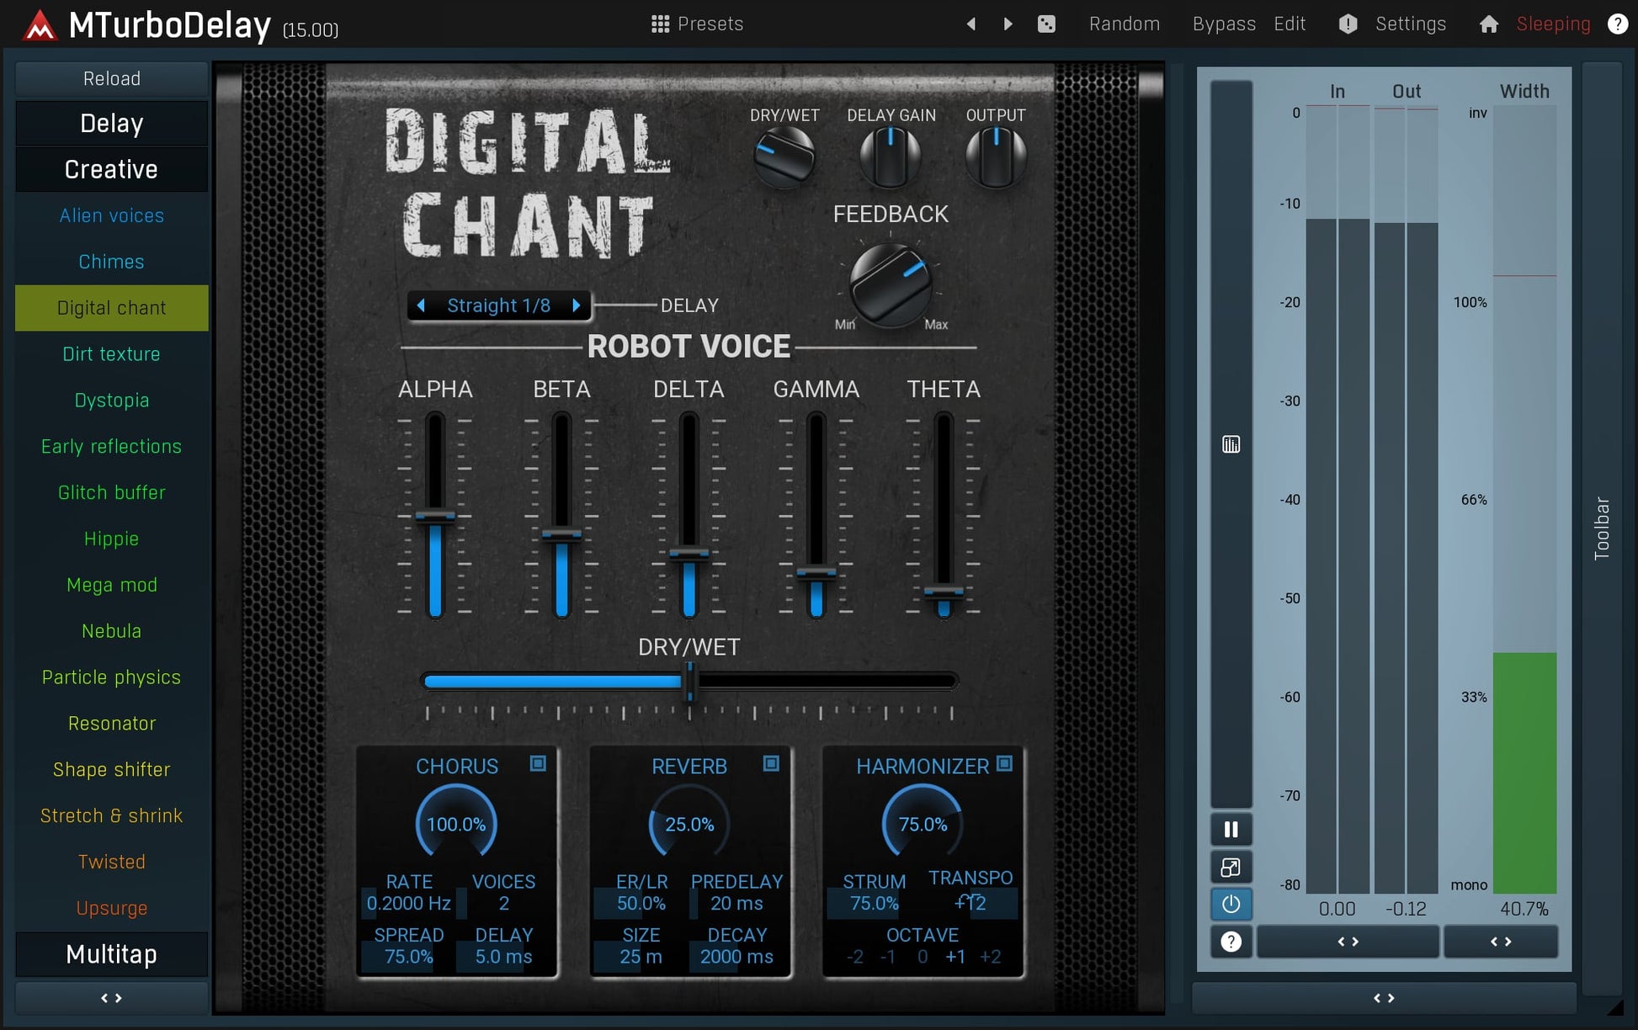Choose the Shape shifter device
The width and height of the screenshot is (1638, 1030).
tap(111, 769)
